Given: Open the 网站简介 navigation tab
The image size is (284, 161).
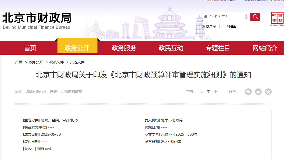Looking at the screenshot, I should [x=265, y=48].
